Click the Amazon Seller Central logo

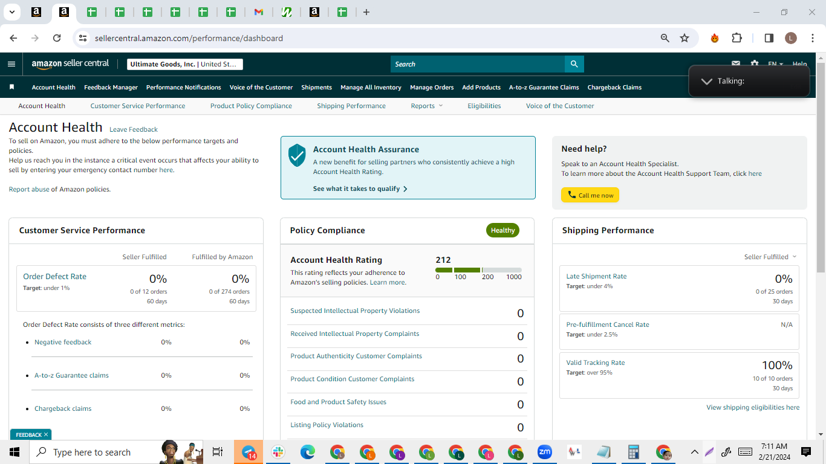coord(70,64)
